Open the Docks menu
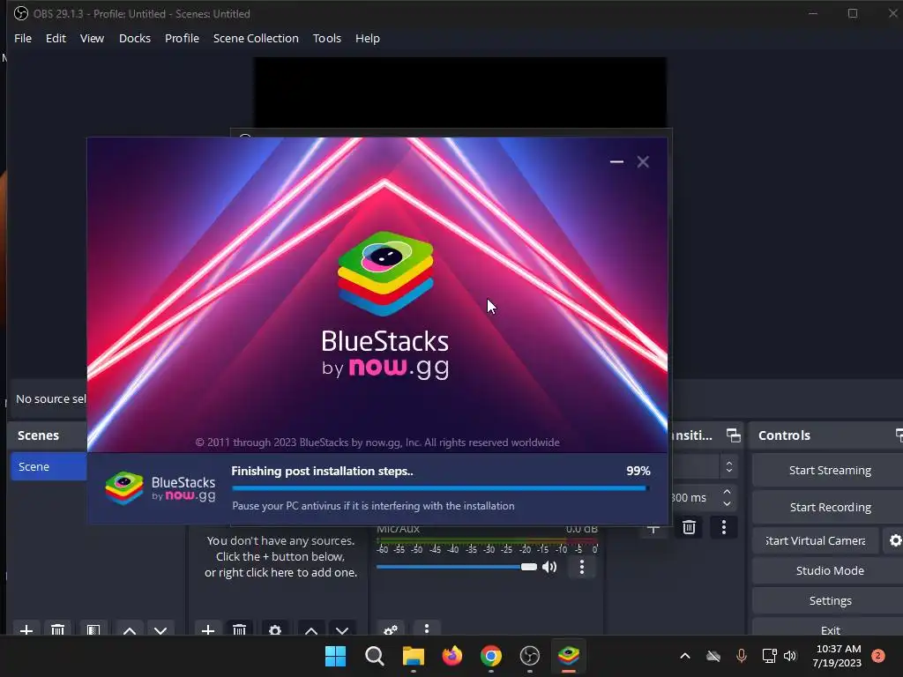This screenshot has width=903, height=677. [135, 38]
